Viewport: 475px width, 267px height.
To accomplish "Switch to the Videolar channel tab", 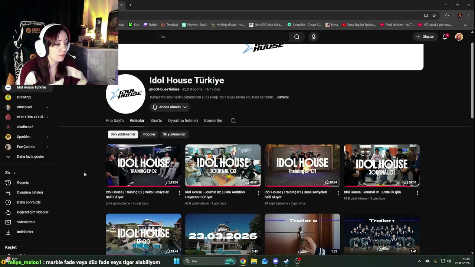I will tap(137, 121).
